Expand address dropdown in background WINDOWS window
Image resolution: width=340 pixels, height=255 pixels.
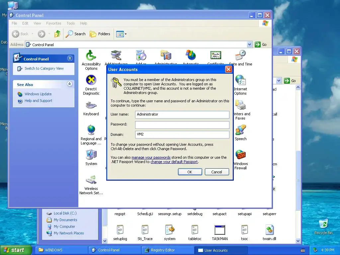click(x=279, y=81)
